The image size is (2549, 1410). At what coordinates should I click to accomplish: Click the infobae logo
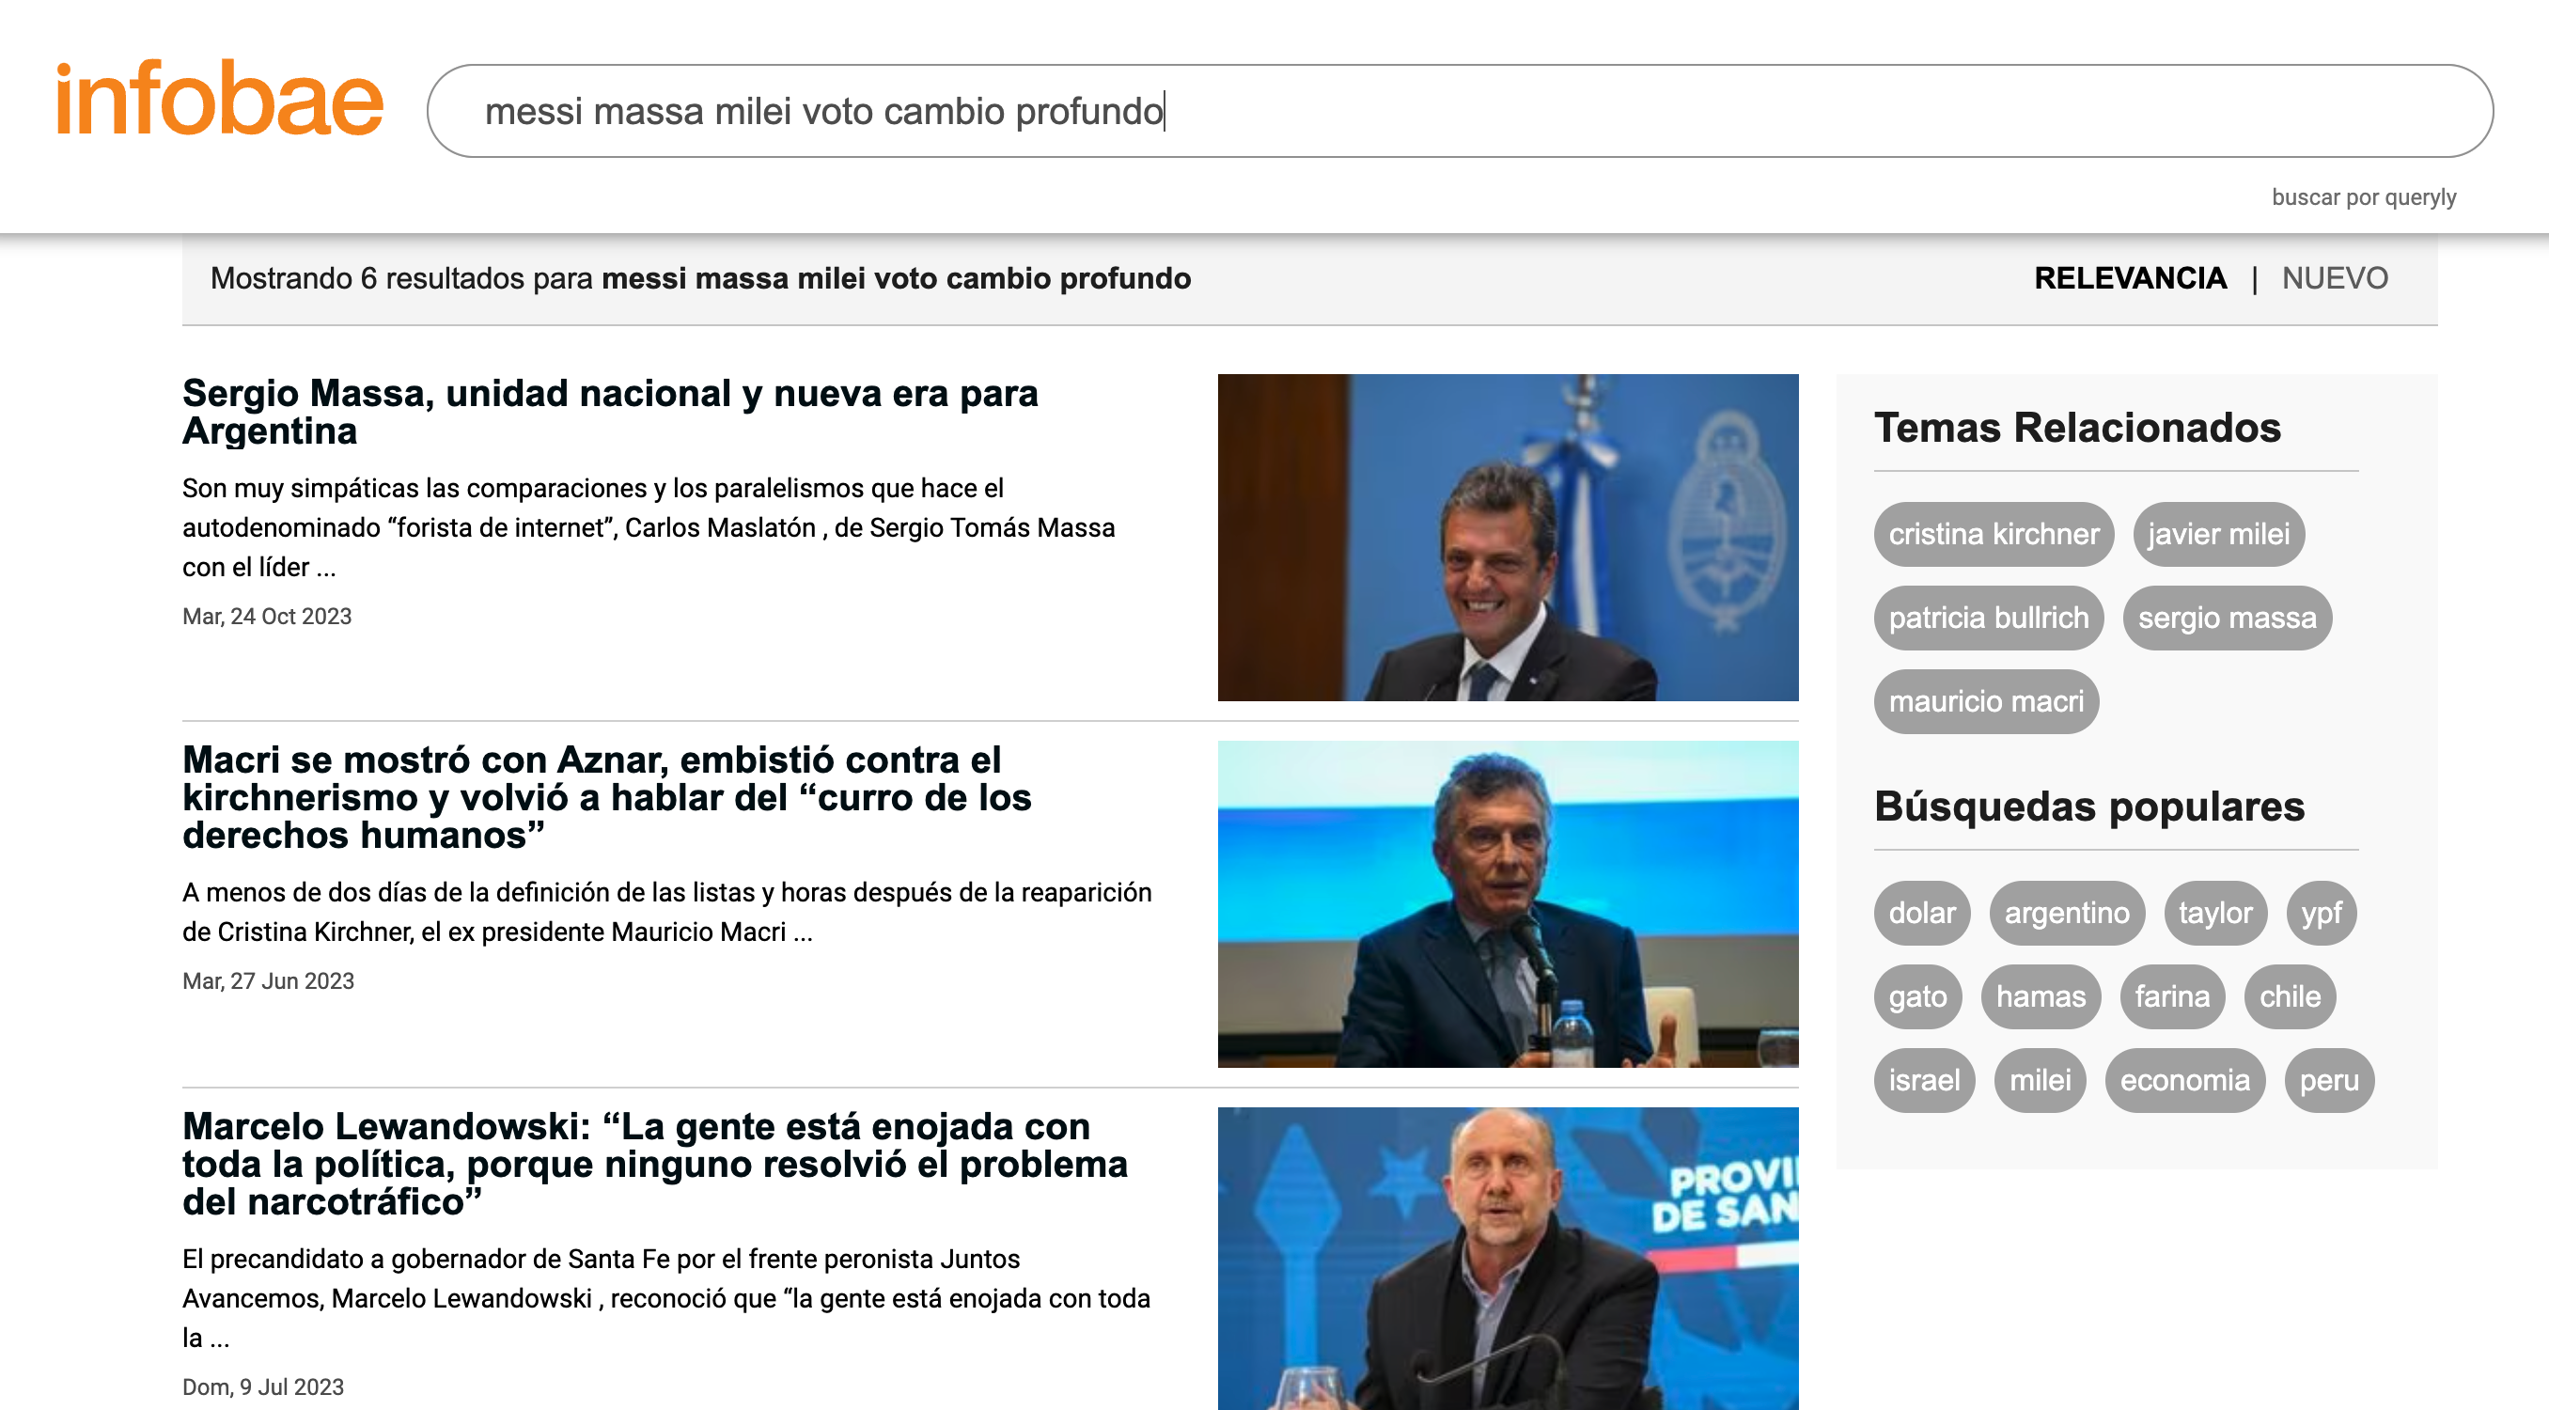[219, 99]
